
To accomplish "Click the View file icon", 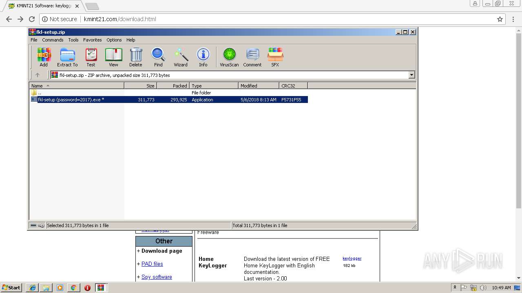I will coord(113,57).
